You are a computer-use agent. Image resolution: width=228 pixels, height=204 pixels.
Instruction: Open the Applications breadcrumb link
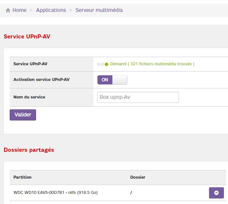pyautogui.click(x=51, y=10)
